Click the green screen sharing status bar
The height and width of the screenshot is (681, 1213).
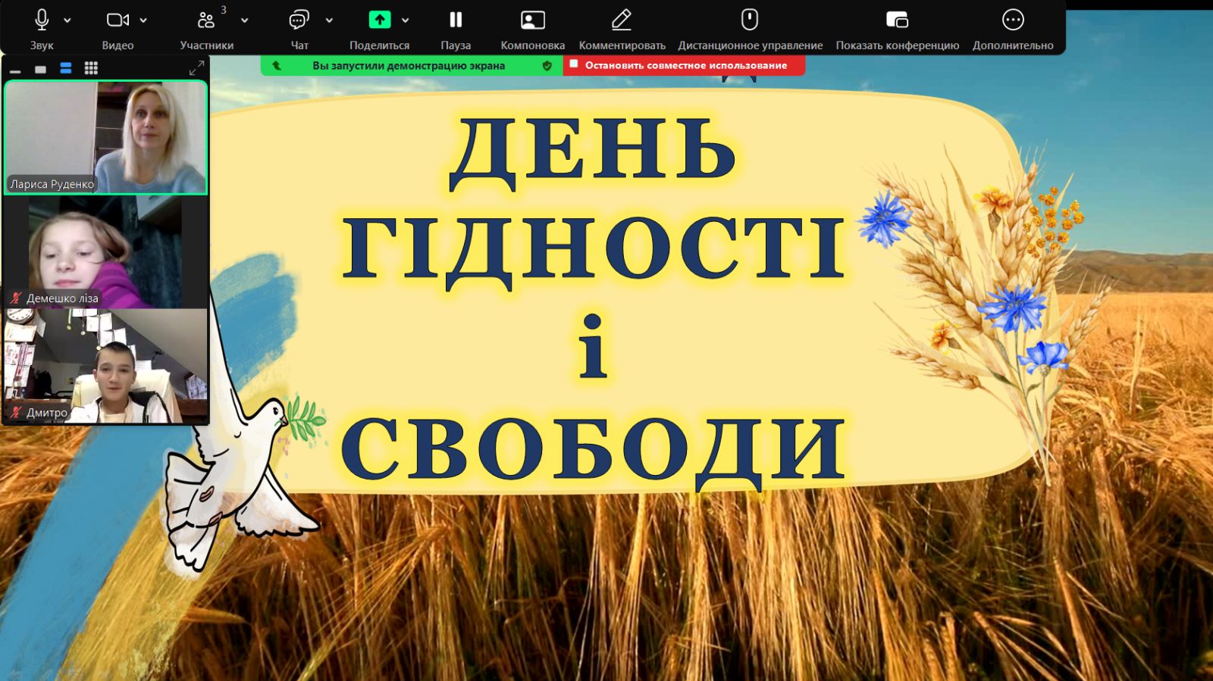[408, 66]
